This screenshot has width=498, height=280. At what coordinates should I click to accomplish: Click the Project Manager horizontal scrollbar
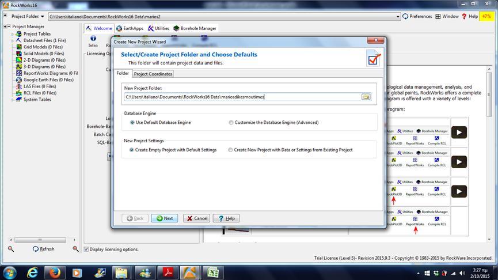tap(40, 240)
